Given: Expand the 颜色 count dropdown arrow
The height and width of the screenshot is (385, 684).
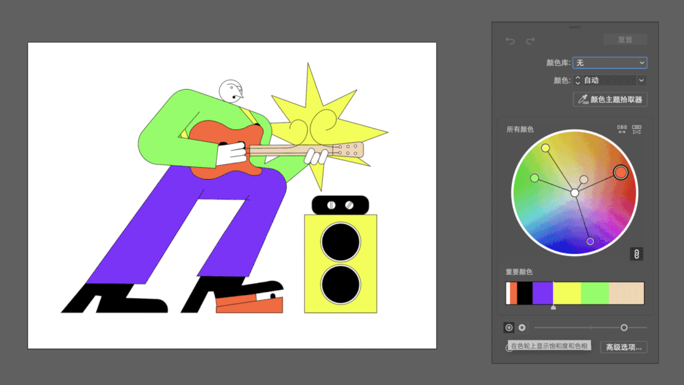Looking at the screenshot, I should click(642, 80).
